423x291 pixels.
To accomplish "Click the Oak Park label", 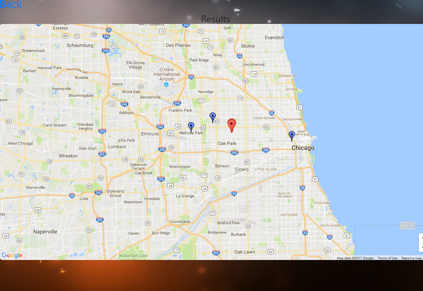I will tap(227, 143).
